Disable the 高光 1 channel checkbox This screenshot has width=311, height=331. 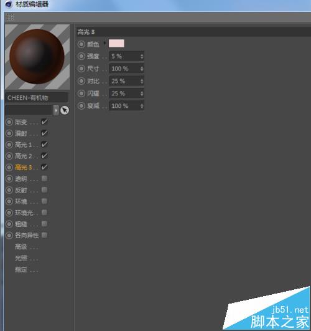[44, 145]
